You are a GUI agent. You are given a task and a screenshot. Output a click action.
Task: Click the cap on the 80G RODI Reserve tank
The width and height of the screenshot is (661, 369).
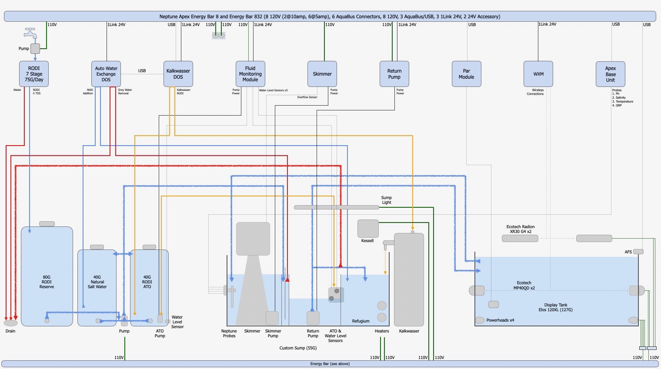(47, 224)
